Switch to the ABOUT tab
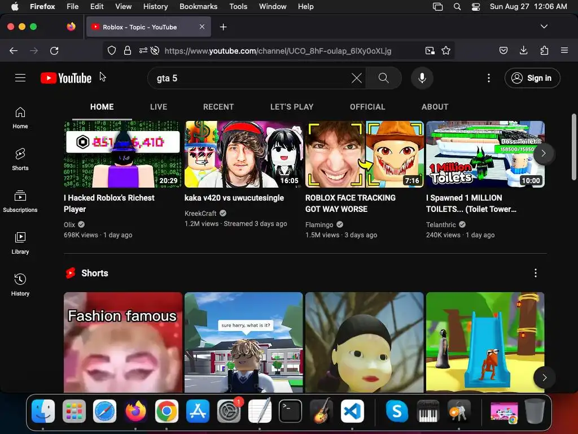 [x=435, y=107]
